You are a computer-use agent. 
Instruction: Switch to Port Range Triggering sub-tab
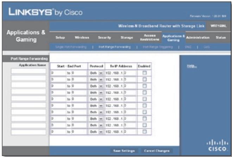tap(158, 47)
